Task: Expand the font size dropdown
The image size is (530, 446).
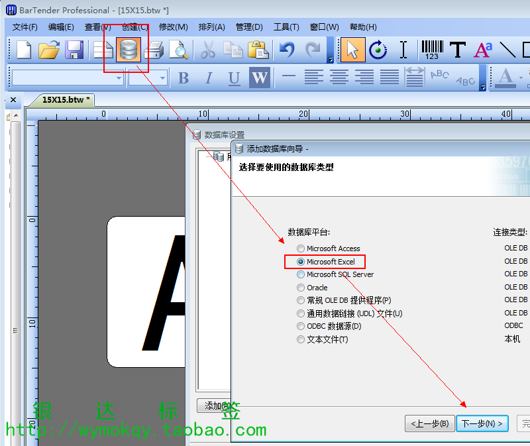Action: tap(162, 78)
